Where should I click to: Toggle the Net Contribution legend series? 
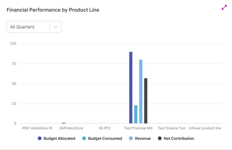coord(179,138)
